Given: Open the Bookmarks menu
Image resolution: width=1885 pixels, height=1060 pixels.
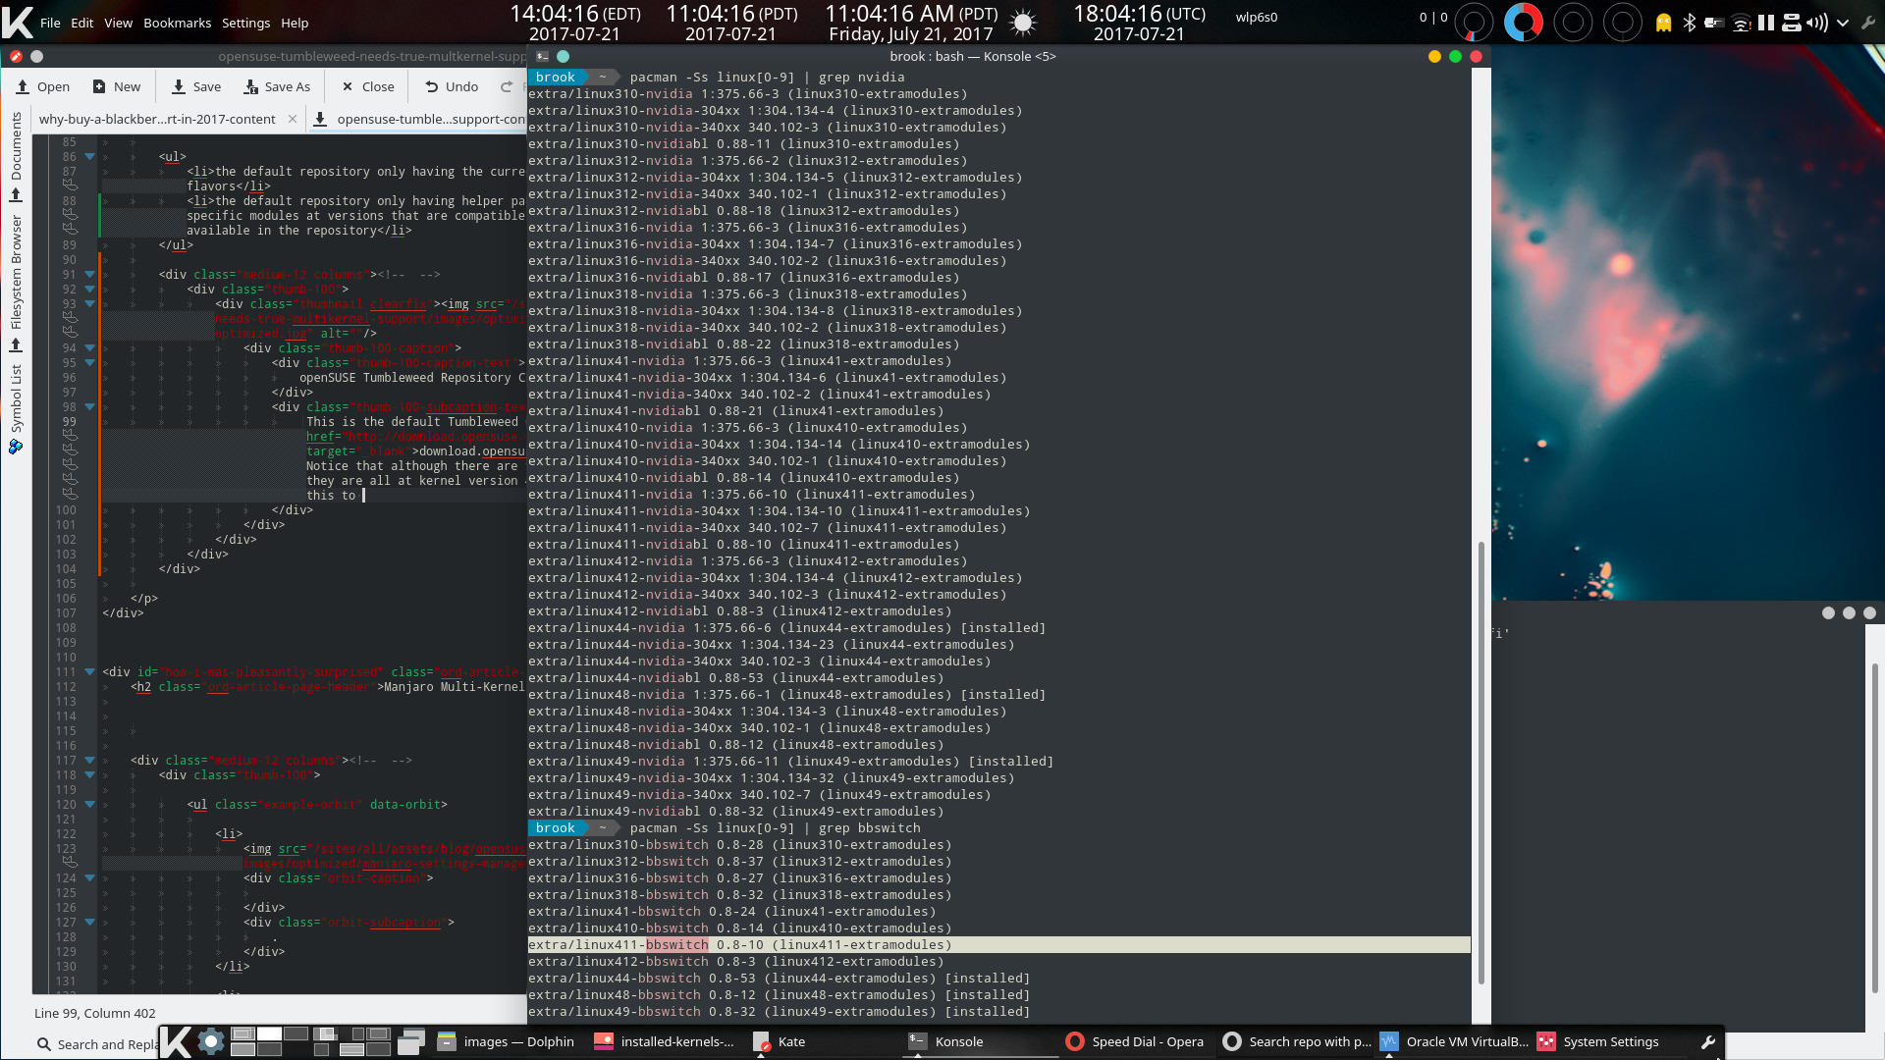Looking at the screenshot, I should point(177,23).
